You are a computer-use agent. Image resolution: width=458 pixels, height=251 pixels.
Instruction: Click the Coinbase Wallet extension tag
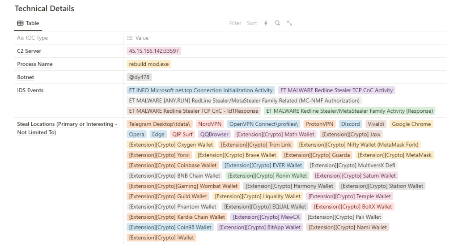173,166
